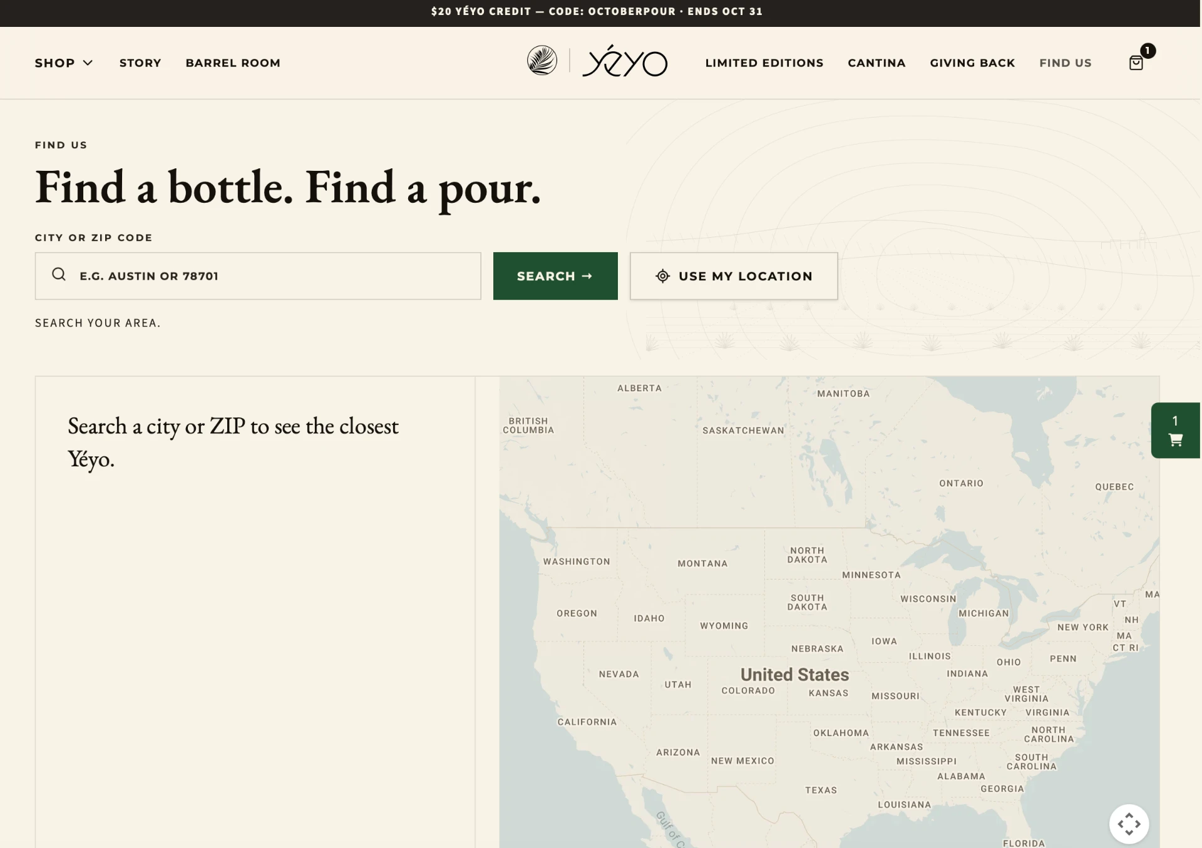Click the map fullscreen arrows button

tap(1129, 824)
